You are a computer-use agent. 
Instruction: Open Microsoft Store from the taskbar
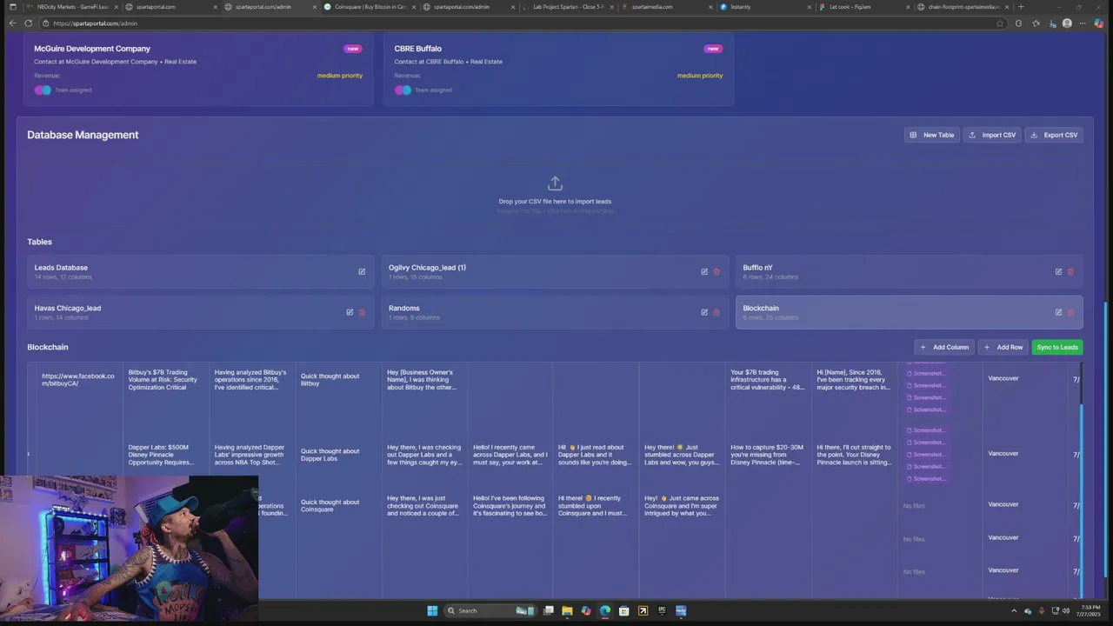(624, 610)
